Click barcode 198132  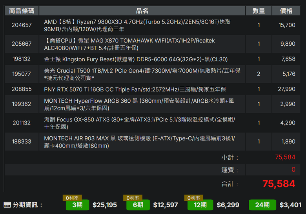(22, 59)
